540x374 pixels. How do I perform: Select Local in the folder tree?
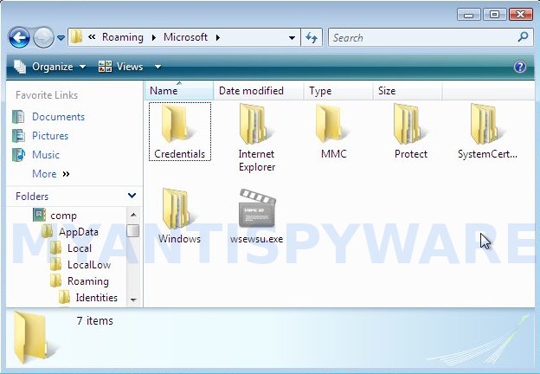(80, 248)
